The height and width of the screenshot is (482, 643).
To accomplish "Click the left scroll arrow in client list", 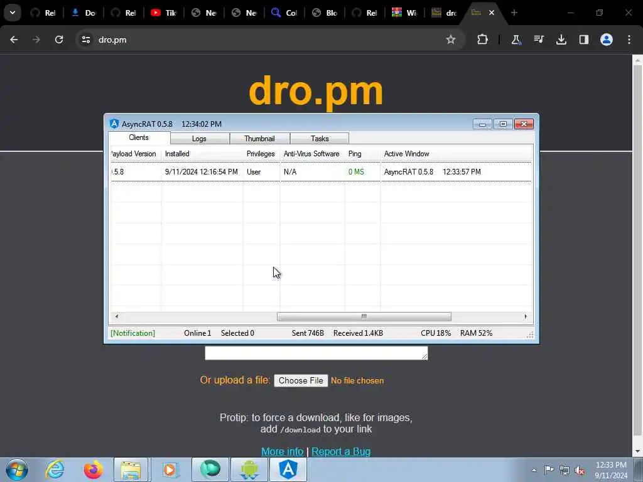I will pos(116,316).
